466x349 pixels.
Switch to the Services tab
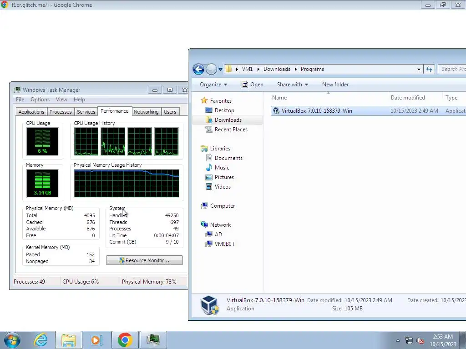click(86, 112)
